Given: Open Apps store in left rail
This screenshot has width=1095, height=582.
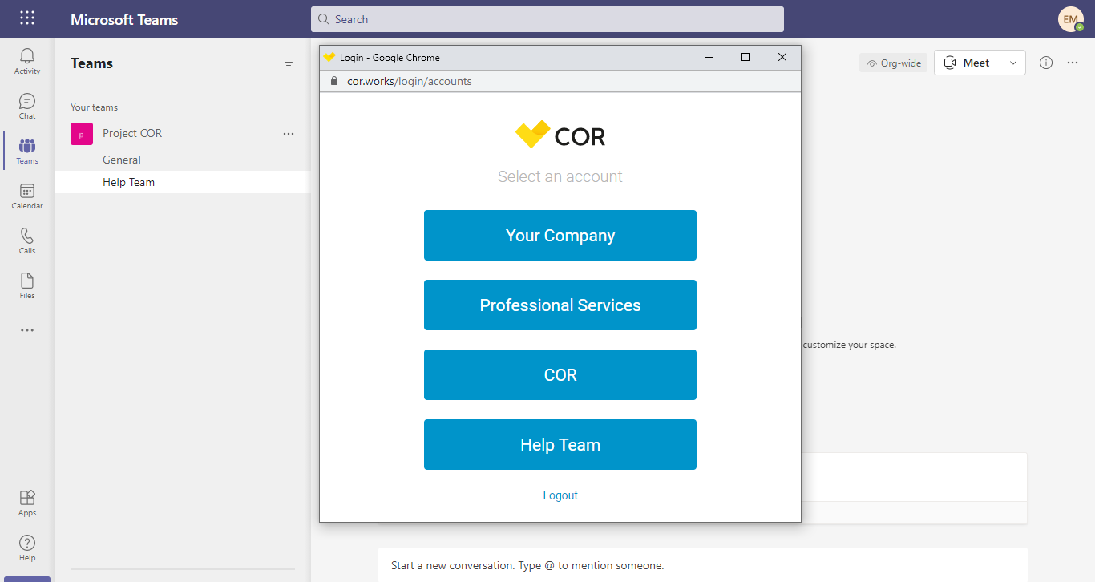Looking at the screenshot, I should pyautogui.click(x=27, y=503).
